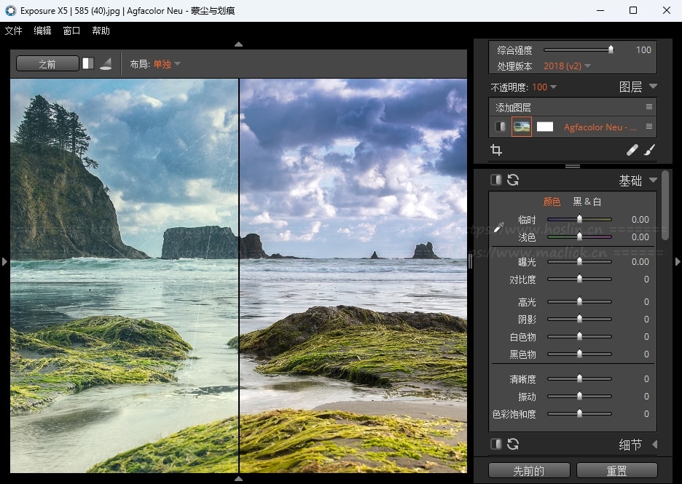
Task: Collapse the 图层 panel arrow
Action: click(653, 87)
